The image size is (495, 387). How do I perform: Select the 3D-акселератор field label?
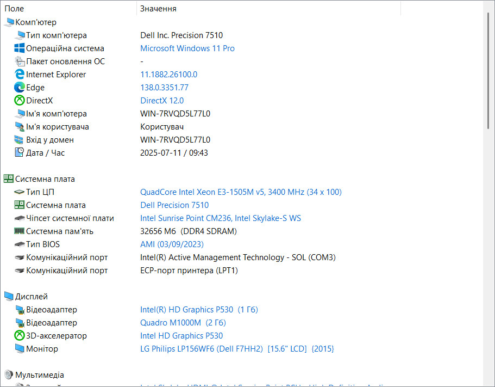(x=56, y=335)
